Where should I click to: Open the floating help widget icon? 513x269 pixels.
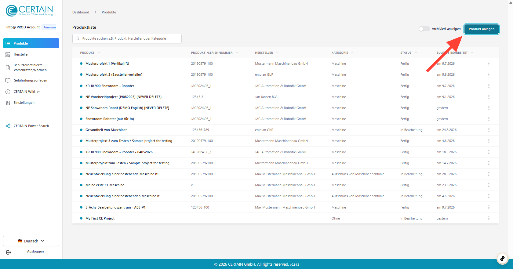pos(502,259)
